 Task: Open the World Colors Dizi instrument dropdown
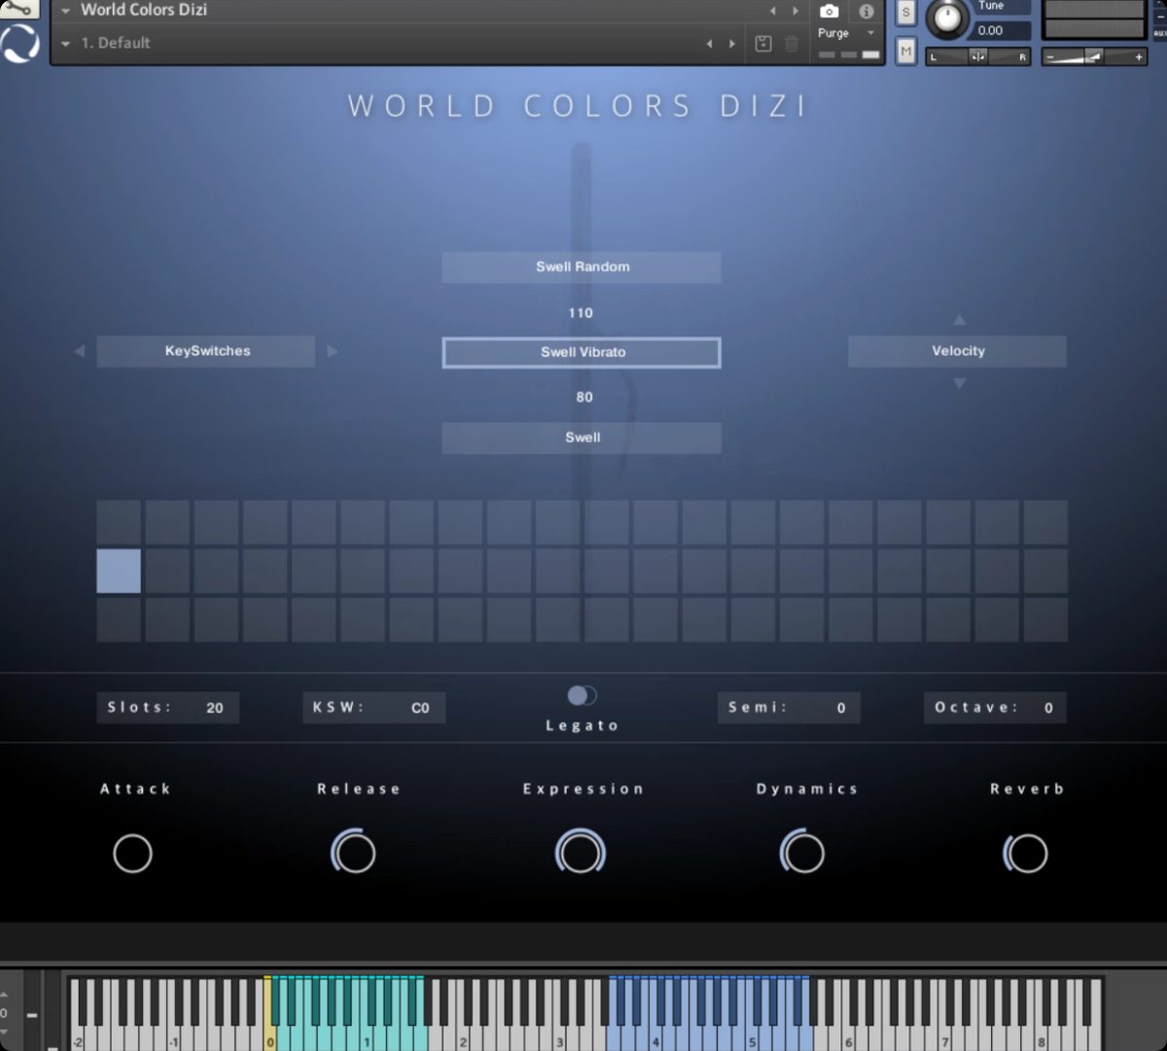click(65, 11)
